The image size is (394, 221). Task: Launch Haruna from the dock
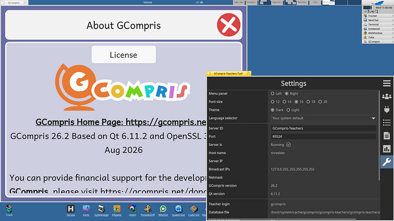click(x=71, y=211)
